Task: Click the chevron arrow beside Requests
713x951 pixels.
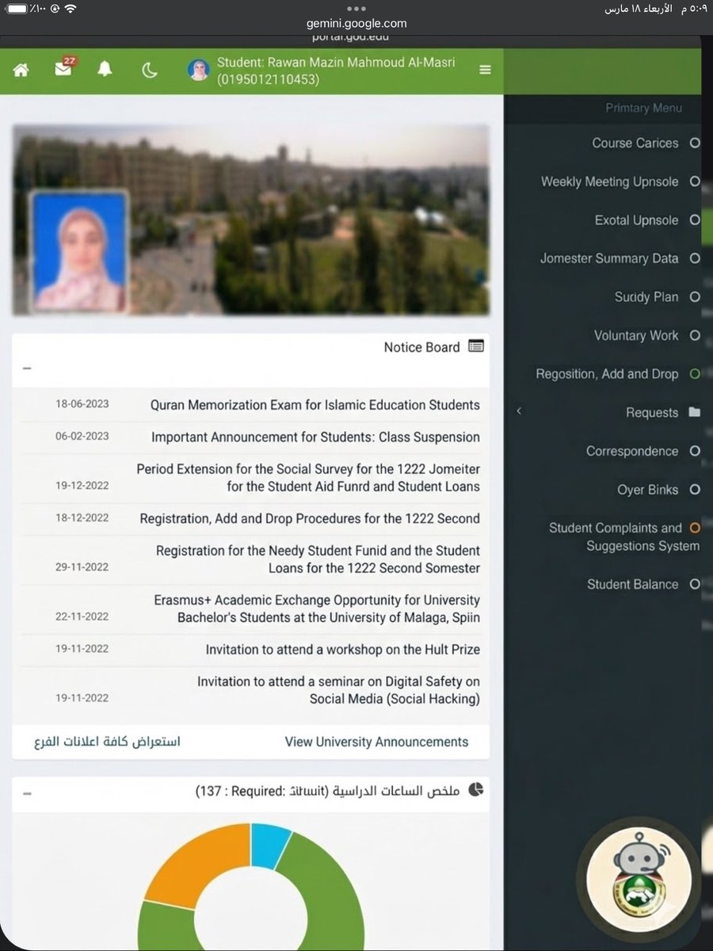Action: (518, 411)
